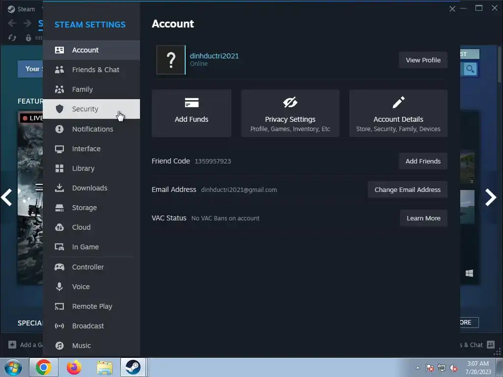The image size is (503, 377).
Task: Click the Add Friends button
Action: pyautogui.click(x=423, y=161)
